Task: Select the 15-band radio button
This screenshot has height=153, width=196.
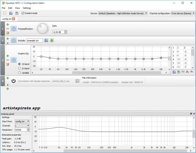Action: (19, 64)
